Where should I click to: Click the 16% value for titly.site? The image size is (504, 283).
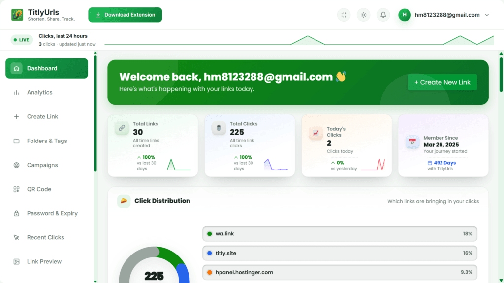pyautogui.click(x=468, y=253)
